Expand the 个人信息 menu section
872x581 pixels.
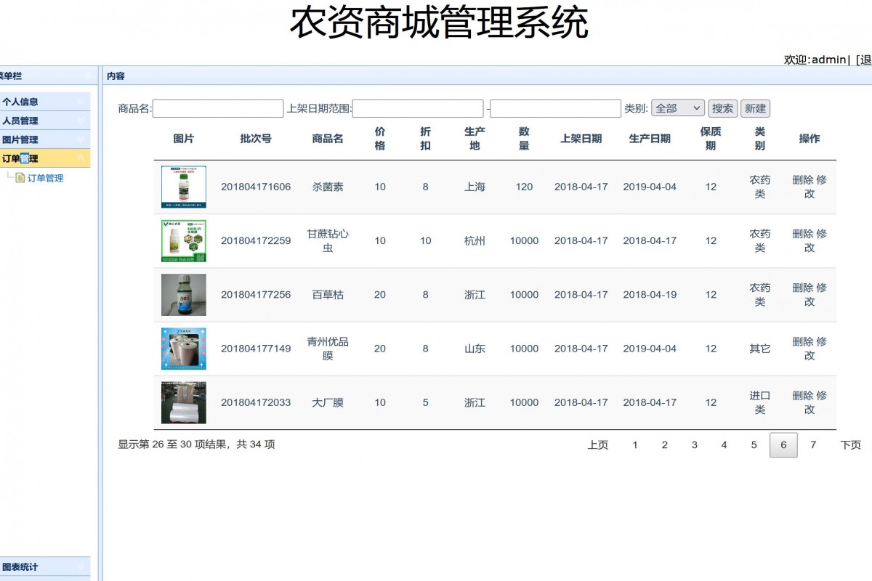45,101
